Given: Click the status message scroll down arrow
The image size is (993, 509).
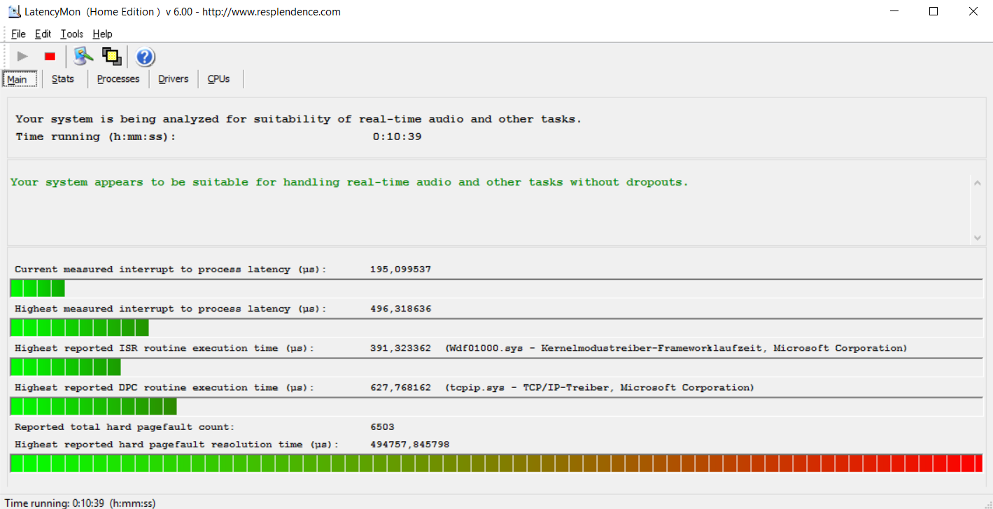Looking at the screenshot, I should pyautogui.click(x=978, y=237).
